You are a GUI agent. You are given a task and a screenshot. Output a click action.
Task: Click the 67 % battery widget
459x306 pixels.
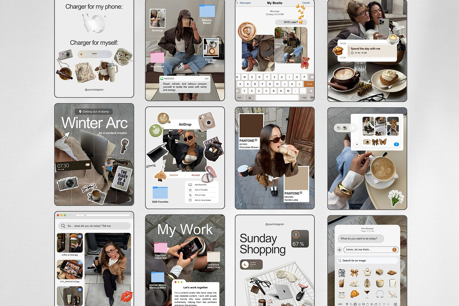tap(300, 239)
